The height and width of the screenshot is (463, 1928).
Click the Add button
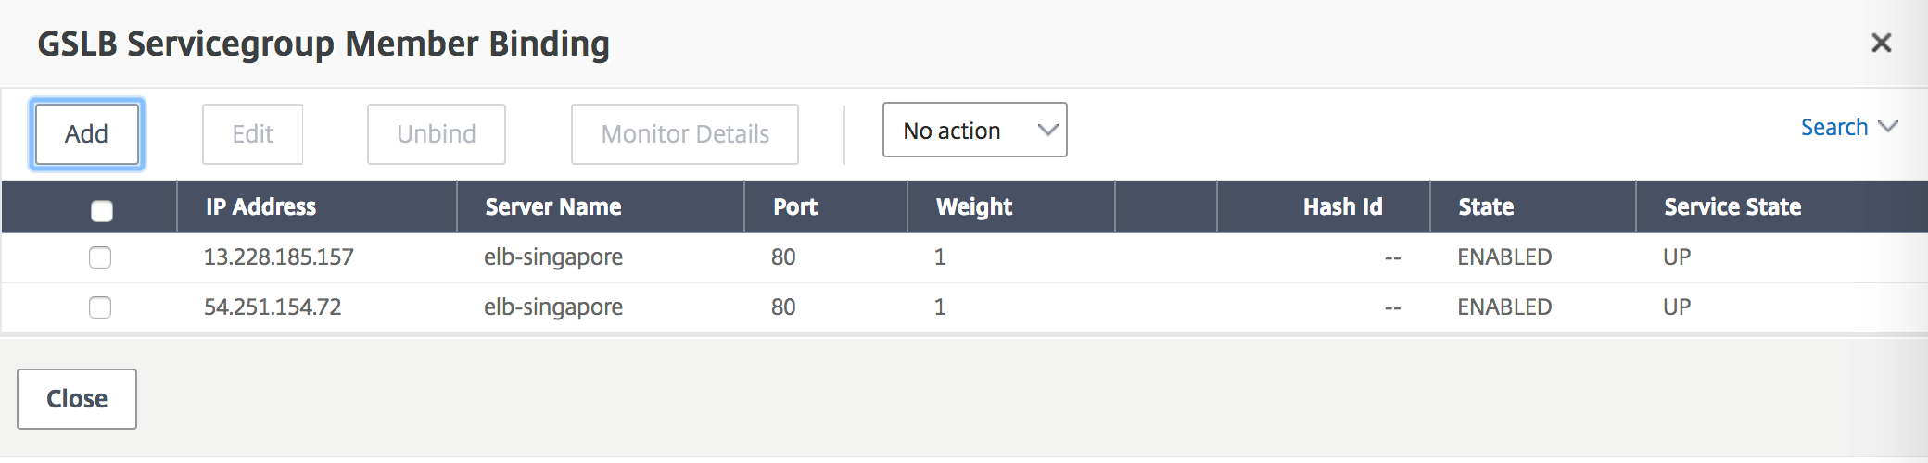pos(87,134)
